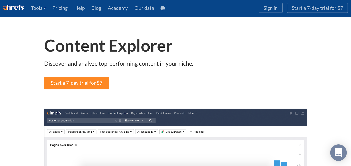Open the Everywhere search scope dropdown
This screenshot has height=166, width=351.
click(134, 120)
